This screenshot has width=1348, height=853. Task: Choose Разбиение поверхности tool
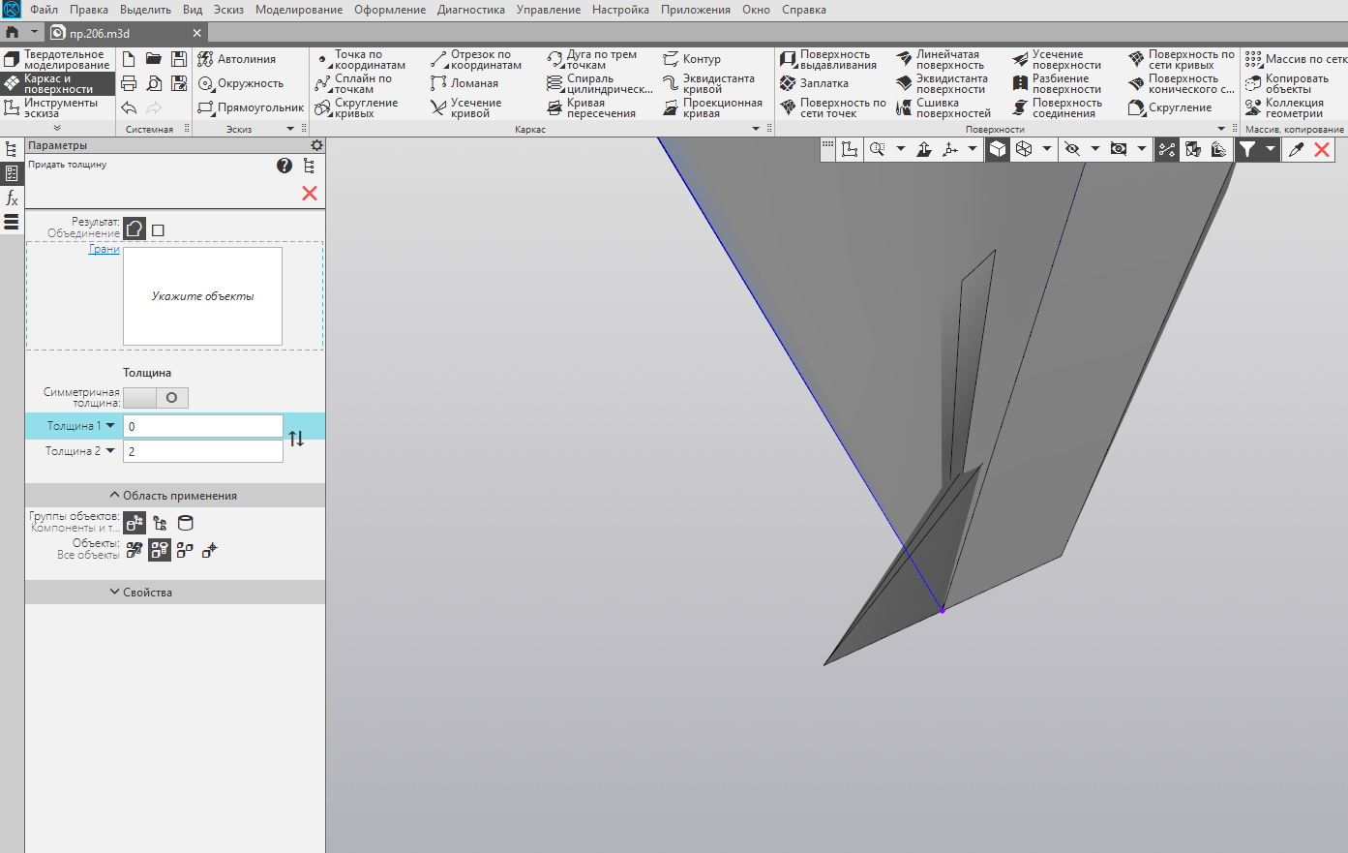1058,84
